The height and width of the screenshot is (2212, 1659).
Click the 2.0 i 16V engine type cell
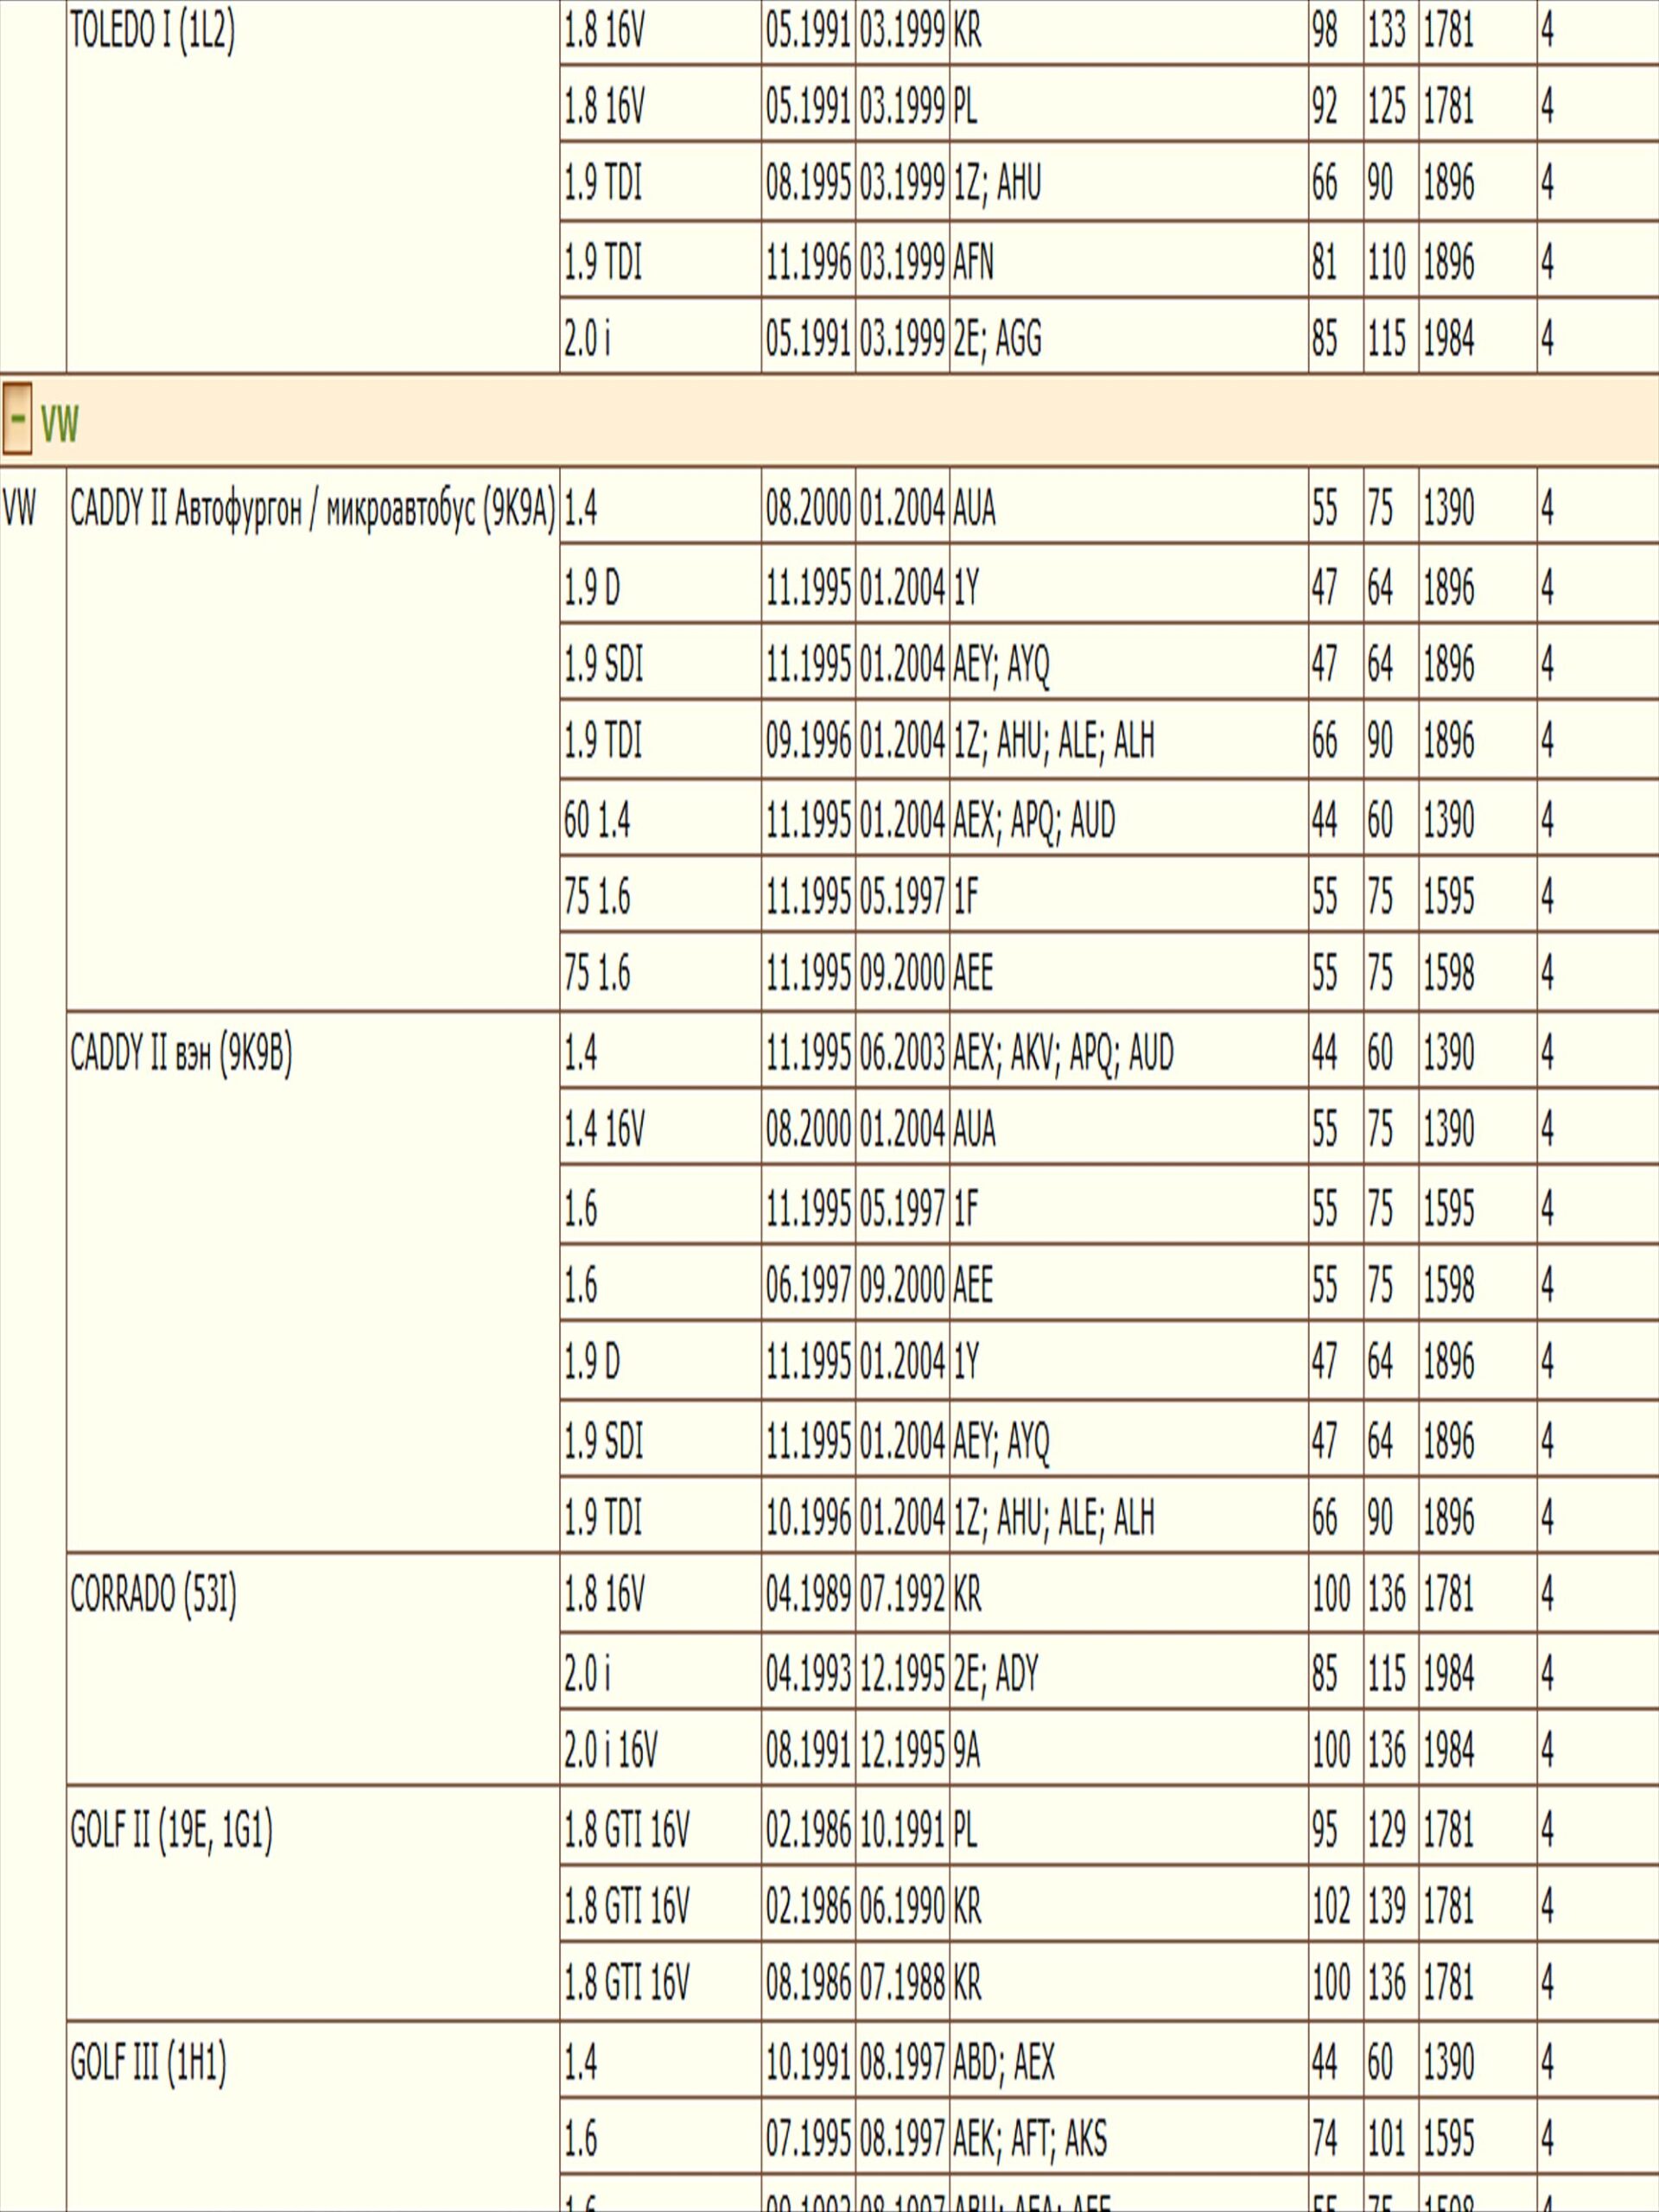point(610,1750)
